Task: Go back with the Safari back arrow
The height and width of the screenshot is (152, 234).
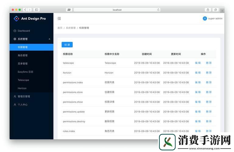Action: click(x=25, y=10)
